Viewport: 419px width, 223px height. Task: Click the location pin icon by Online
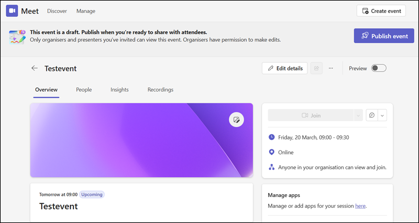(271, 152)
